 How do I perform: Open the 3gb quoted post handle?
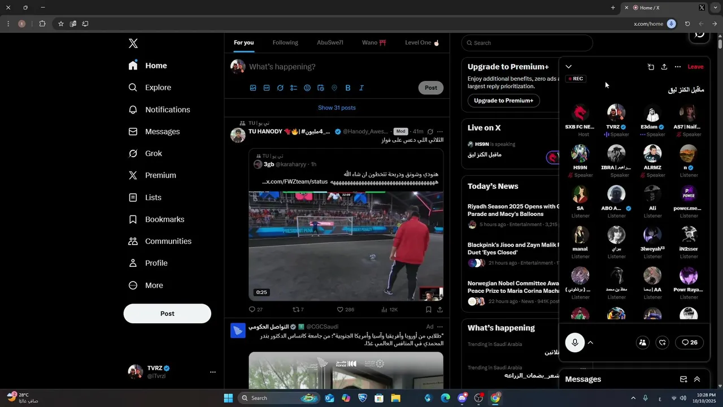tap(291, 164)
